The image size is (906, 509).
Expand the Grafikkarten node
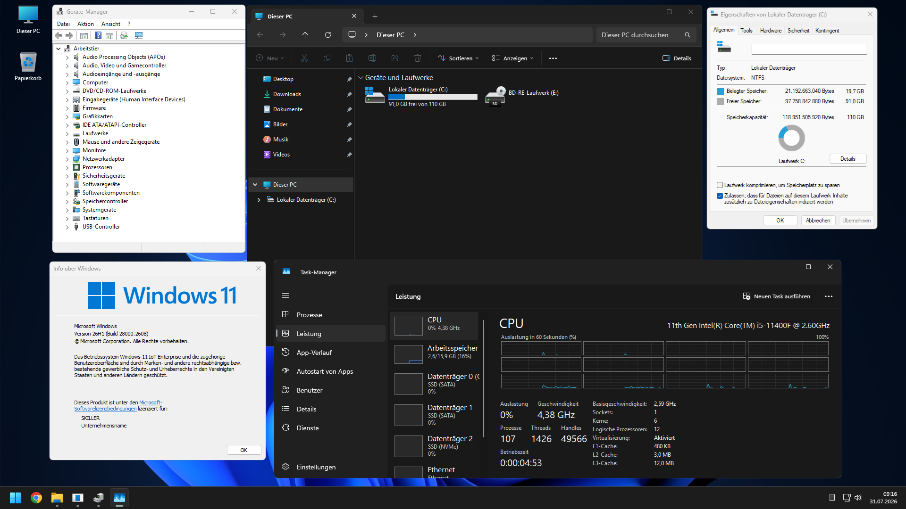click(67, 117)
